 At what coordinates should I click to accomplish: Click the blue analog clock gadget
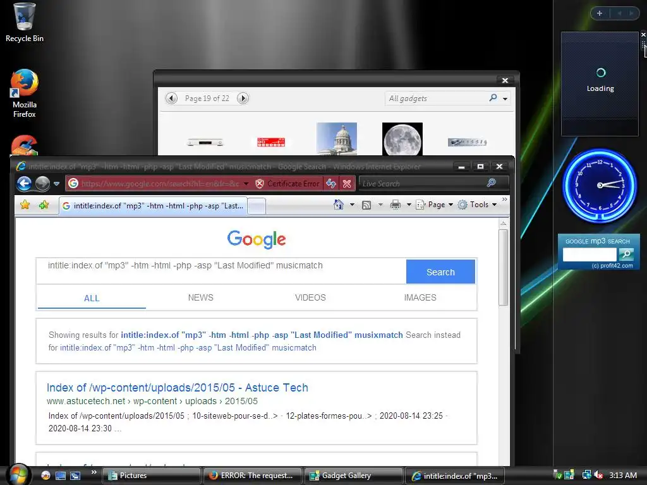(600, 186)
